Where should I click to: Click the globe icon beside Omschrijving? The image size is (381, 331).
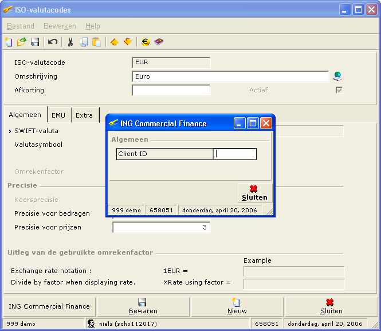(337, 76)
